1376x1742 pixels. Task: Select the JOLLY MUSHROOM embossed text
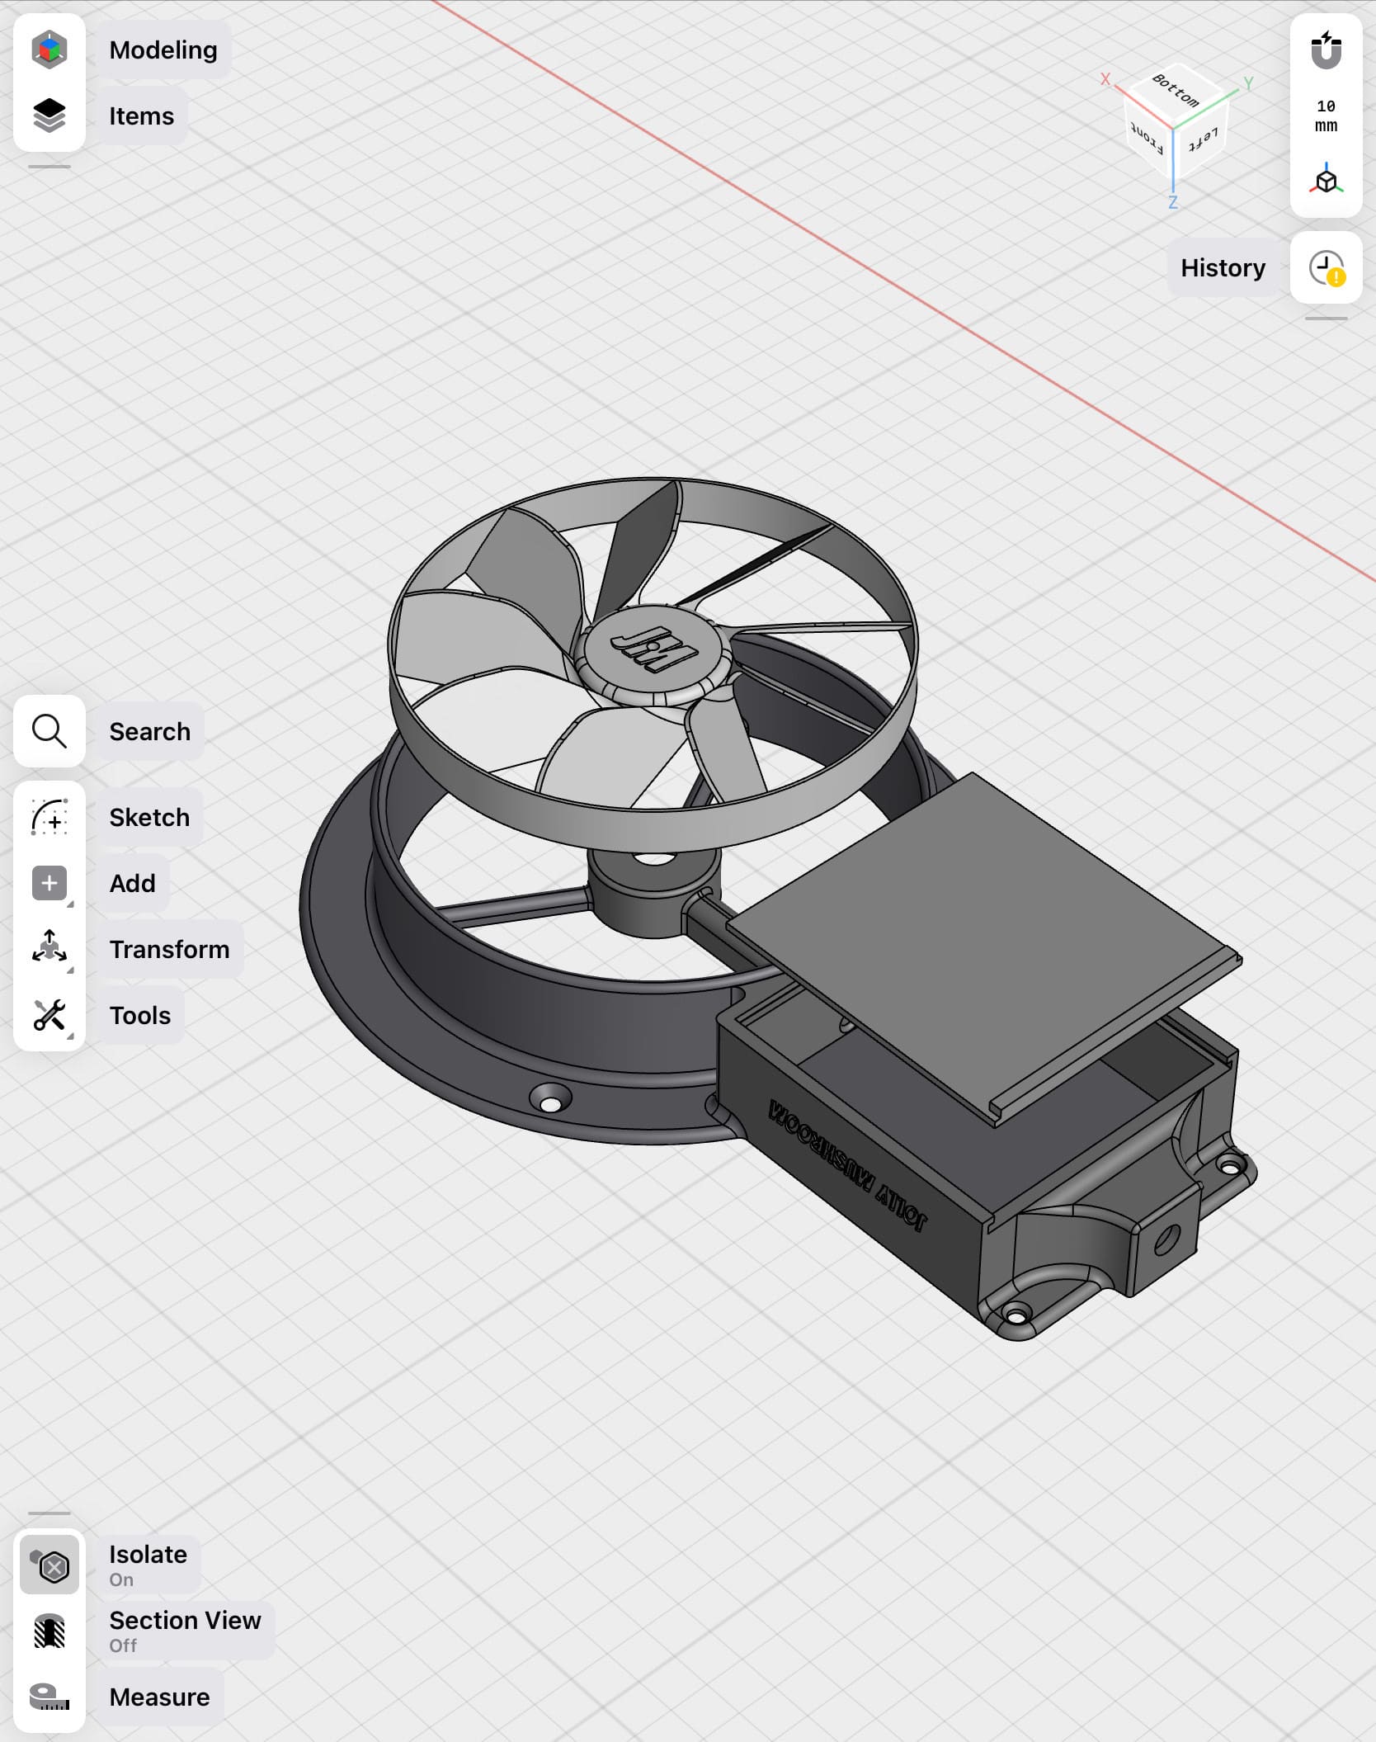(848, 1165)
